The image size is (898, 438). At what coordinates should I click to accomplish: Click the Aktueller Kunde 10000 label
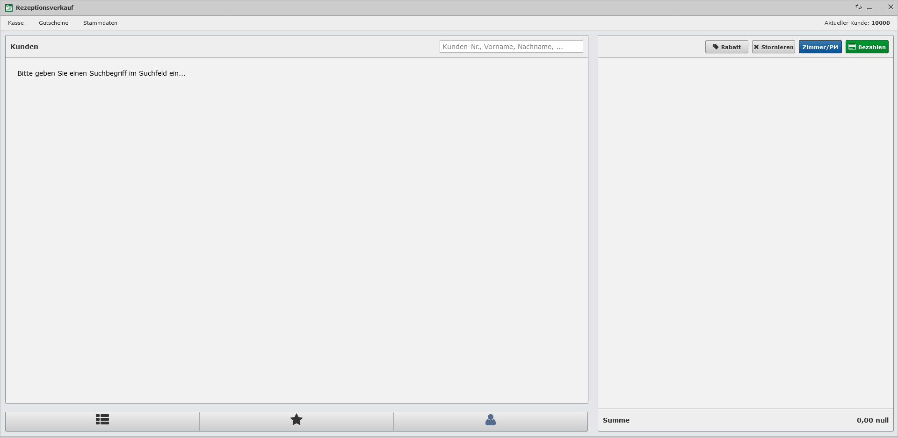coord(857,23)
